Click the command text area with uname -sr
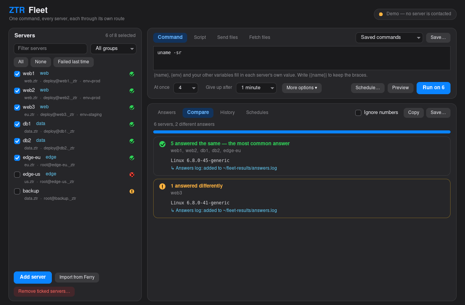 tap(302, 58)
